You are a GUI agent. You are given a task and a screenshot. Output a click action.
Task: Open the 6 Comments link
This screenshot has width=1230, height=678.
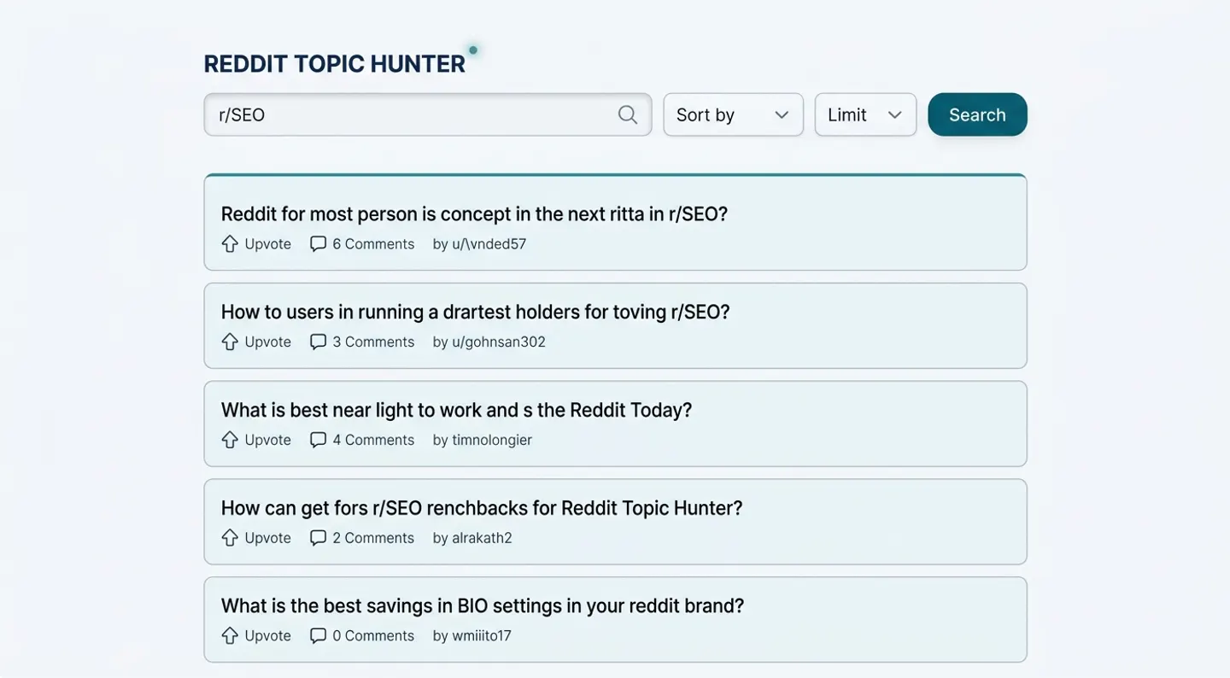(x=373, y=243)
